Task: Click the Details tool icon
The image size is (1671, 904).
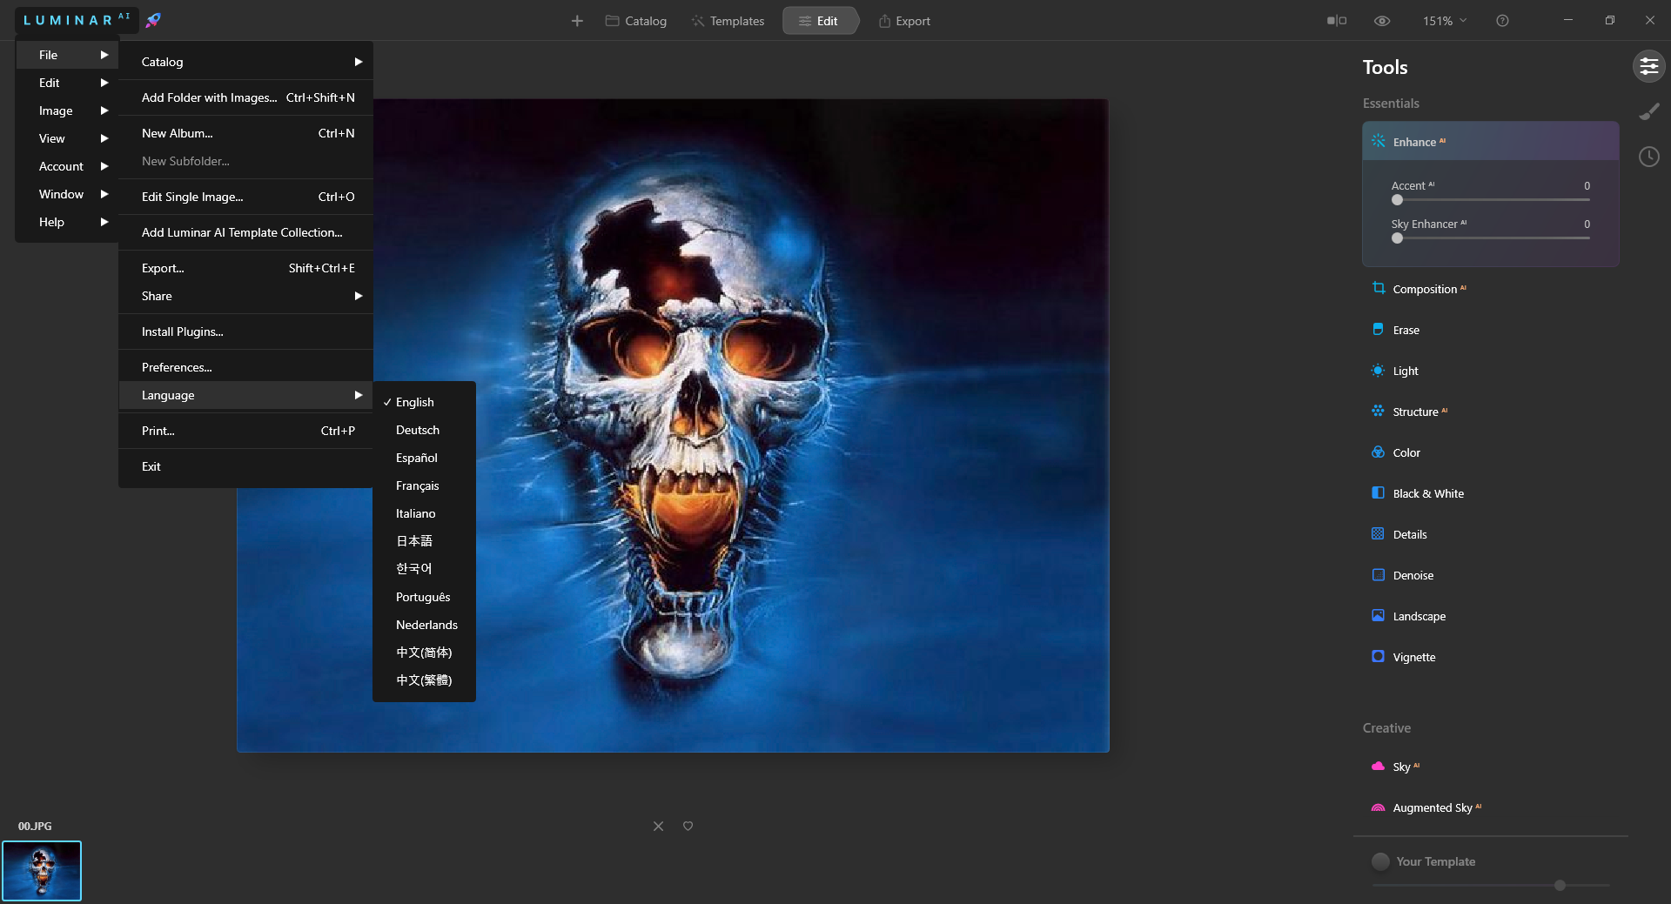Action: (x=1379, y=533)
